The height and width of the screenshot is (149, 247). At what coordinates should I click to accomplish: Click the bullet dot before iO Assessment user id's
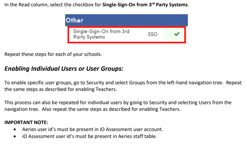[x=15, y=136]
